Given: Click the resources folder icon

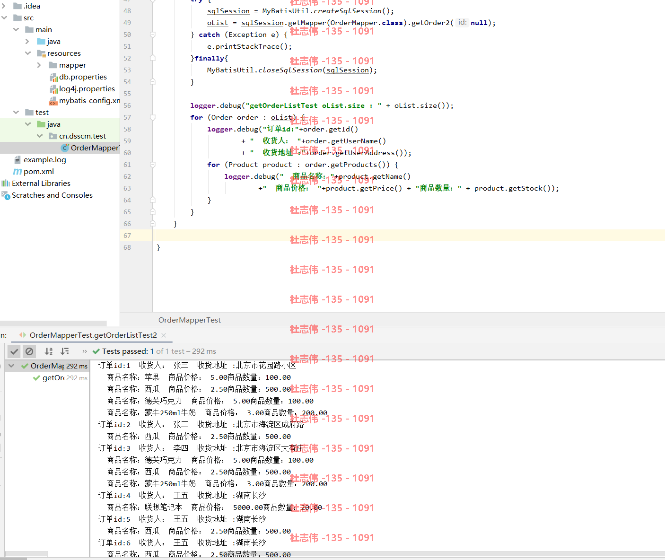Looking at the screenshot, I should click(x=41, y=53).
